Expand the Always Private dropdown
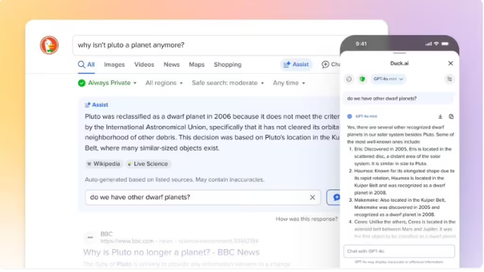484x272 pixels. pos(107,83)
